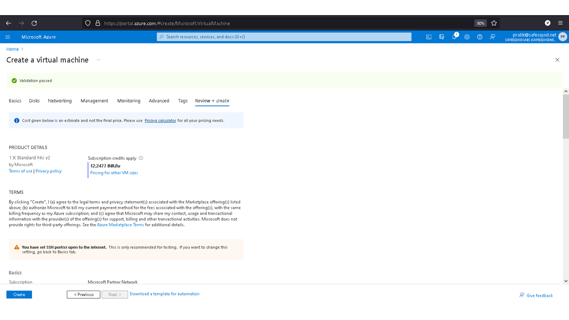
Task: Open portal settings gear
Action: tap(467, 37)
